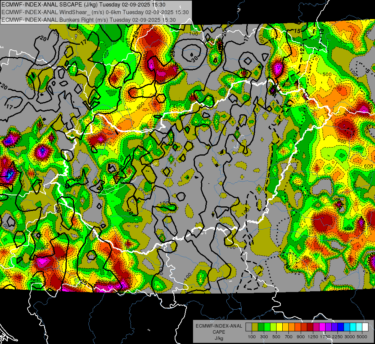Click the 2250 tick label in legend
This screenshot has height=344, width=375.
337,337
